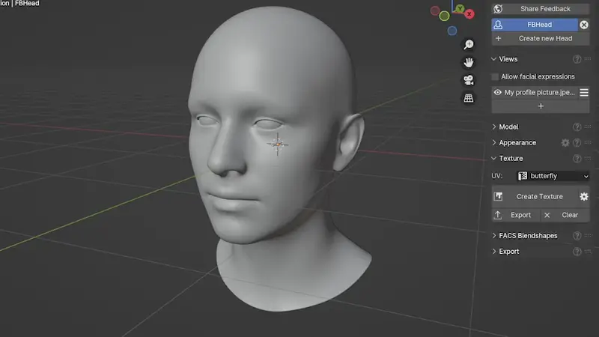The height and width of the screenshot is (337, 599).
Task: Click the Share Feedback globe icon
Action: click(x=498, y=9)
